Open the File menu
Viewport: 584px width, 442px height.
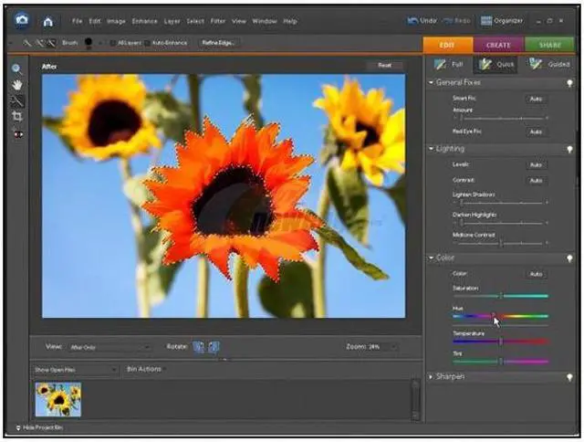click(77, 21)
